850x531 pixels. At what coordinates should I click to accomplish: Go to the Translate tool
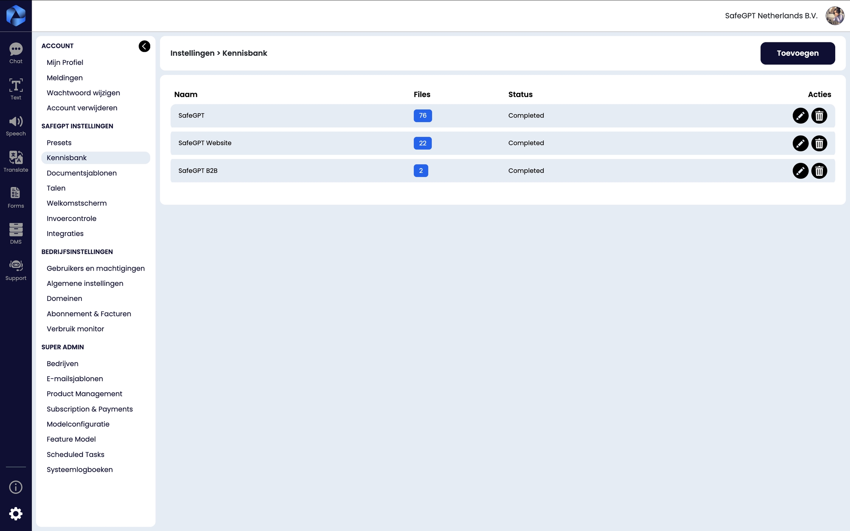tap(16, 162)
